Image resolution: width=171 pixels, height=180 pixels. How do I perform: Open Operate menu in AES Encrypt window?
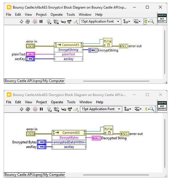coord(57,15)
